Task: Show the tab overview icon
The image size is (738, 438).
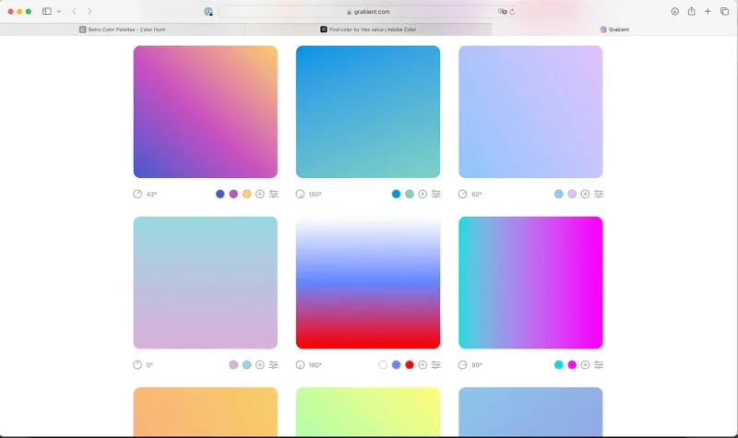Action: tap(724, 11)
